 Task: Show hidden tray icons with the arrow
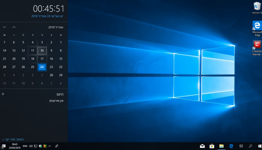50,146
